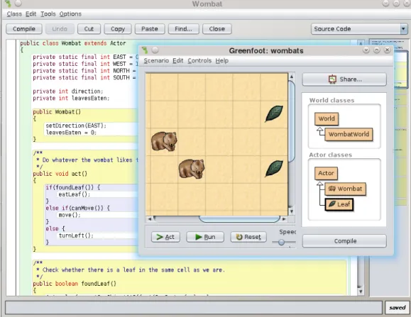This screenshot has width=411, height=317.
Task: Click the Share... button in Greenfoot
Action: [344, 79]
